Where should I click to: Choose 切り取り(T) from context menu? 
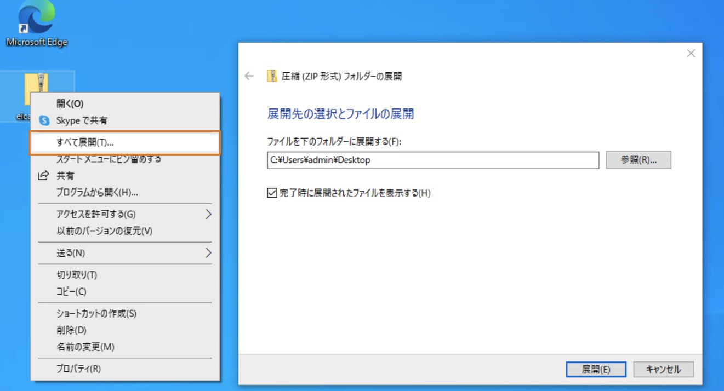point(77,275)
